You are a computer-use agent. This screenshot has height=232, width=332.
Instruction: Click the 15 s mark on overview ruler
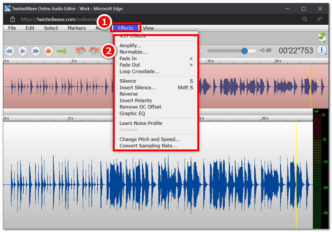click(x=210, y=61)
